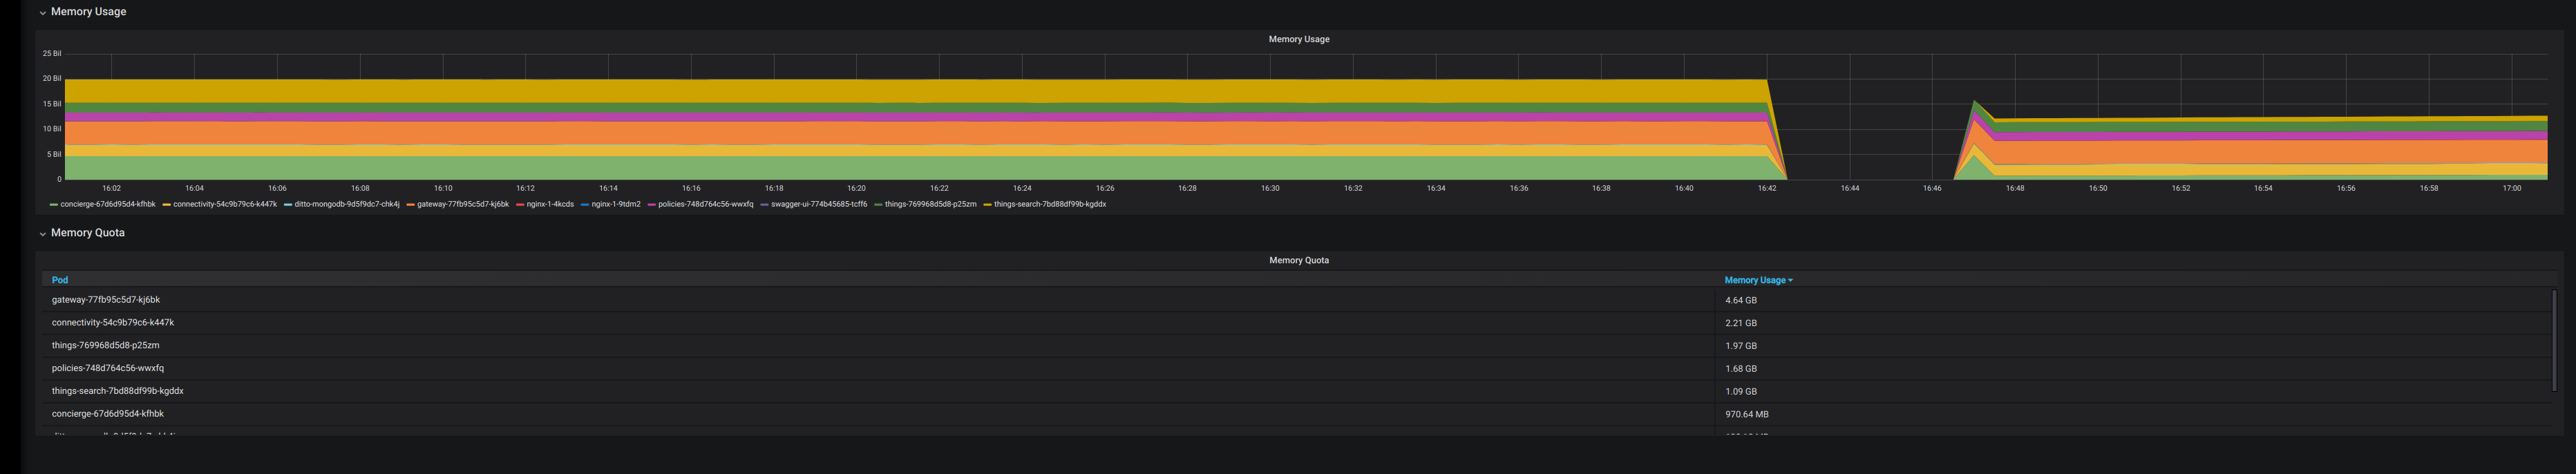Open the Memory Quota table panel title menu

[x=1298, y=260]
